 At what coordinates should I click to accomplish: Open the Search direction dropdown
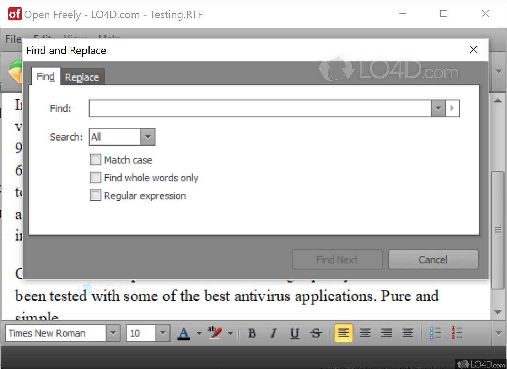pos(147,137)
